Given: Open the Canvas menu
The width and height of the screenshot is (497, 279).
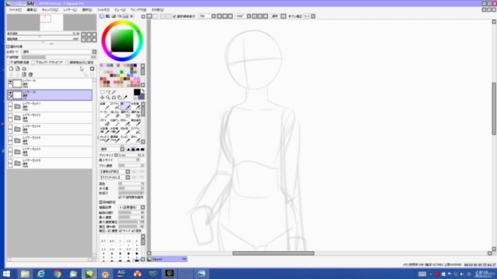Looking at the screenshot, I should (x=50, y=10).
